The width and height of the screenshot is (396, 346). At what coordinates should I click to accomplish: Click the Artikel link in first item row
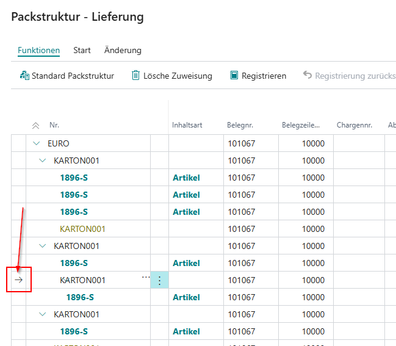click(x=186, y=178)
